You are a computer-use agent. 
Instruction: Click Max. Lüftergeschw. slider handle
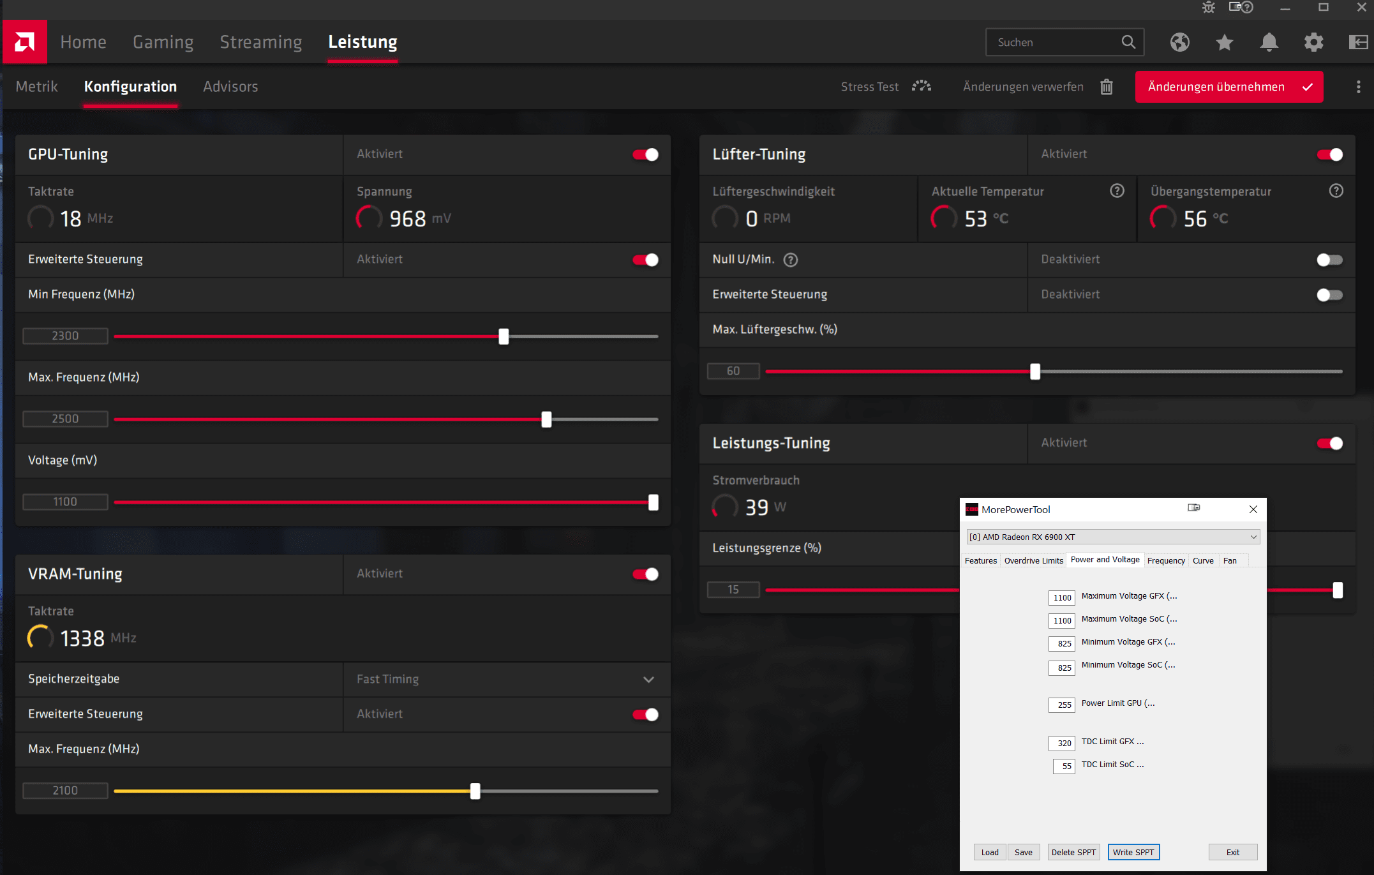[x=1035, y=371]
